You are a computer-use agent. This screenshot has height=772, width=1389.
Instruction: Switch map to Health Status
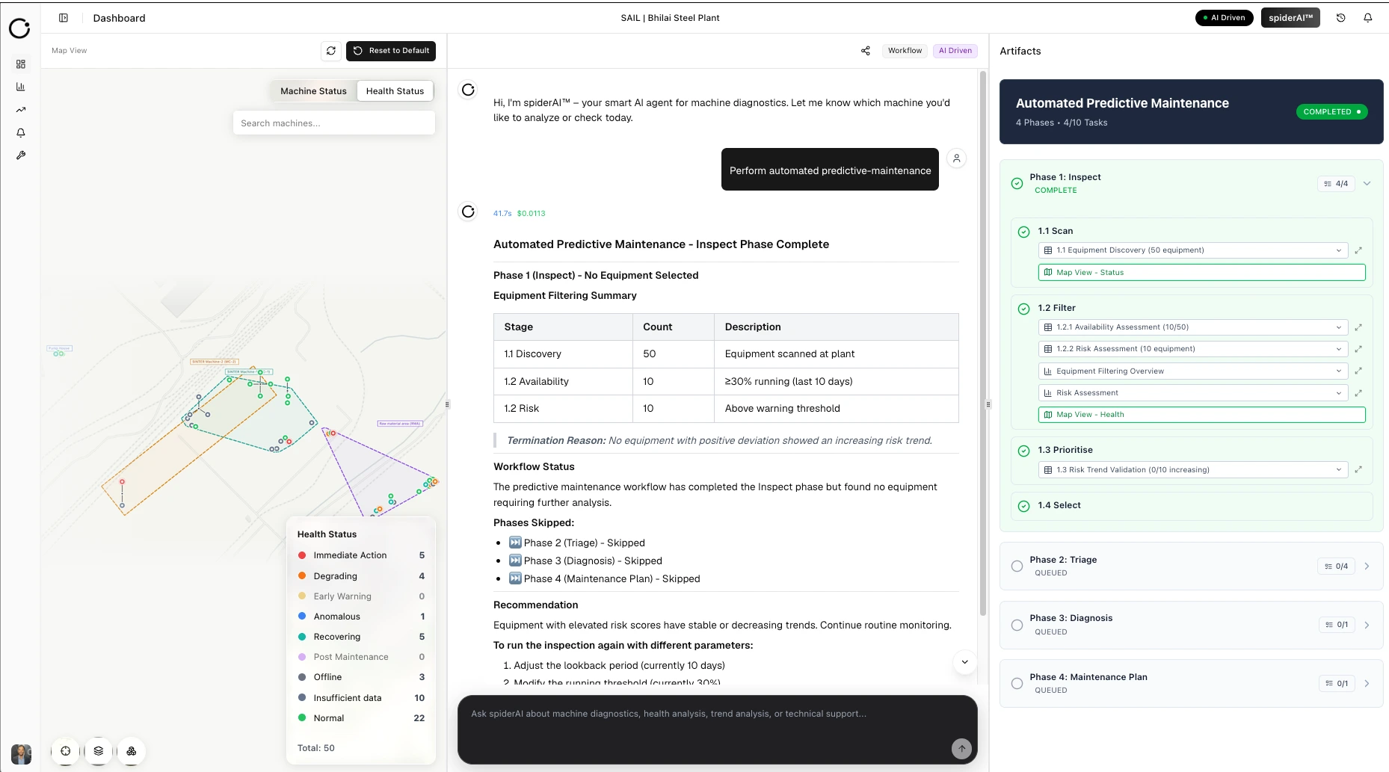click(x=395, y=91)
